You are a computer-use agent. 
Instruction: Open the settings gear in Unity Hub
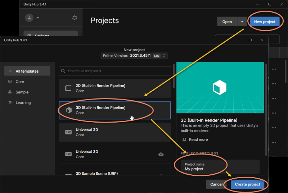[75, 18]
